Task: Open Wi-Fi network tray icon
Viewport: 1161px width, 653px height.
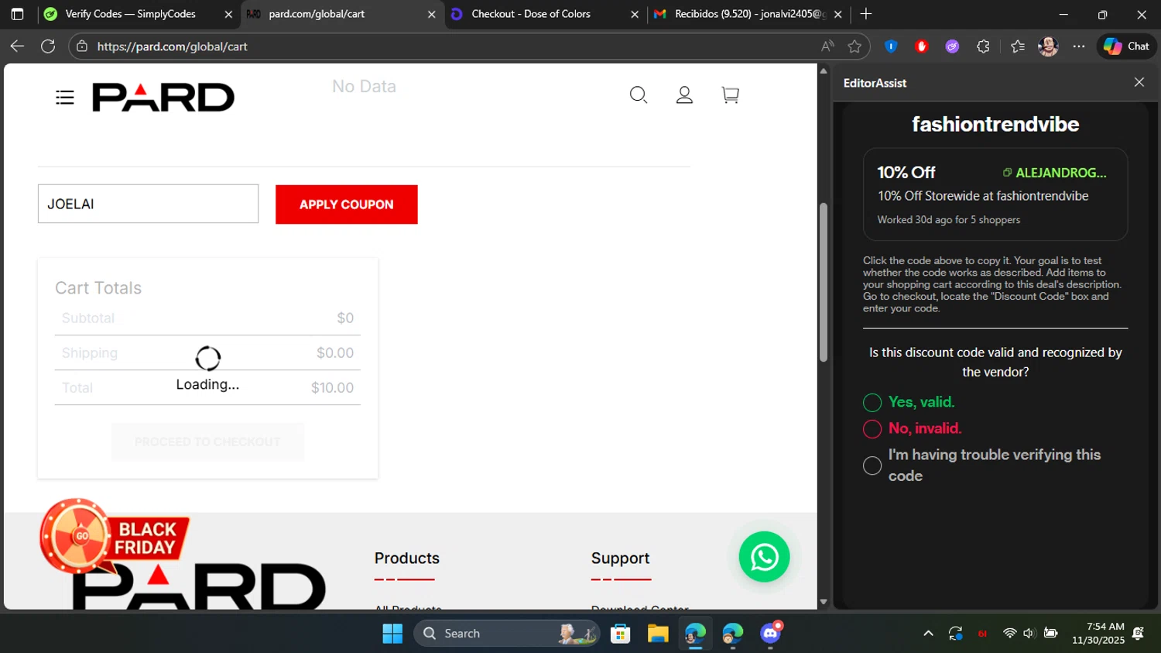Action: pyautogui.click(x=1009, y=634)
